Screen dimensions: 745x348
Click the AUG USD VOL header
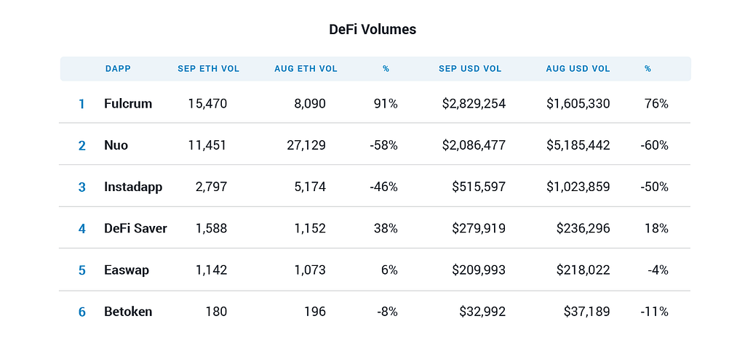tap(578, 69)
